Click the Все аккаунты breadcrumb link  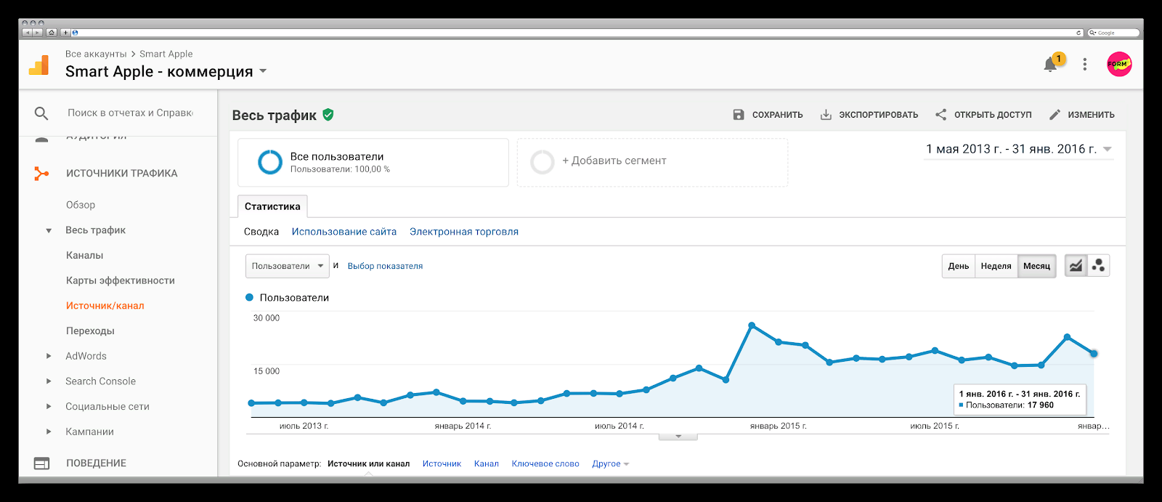(96, 54)
